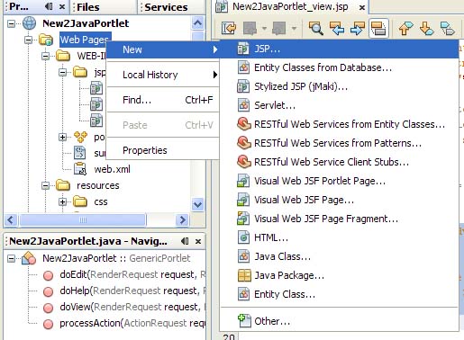Select the css folder
The image size is (464, 340).
click(101, 201)
